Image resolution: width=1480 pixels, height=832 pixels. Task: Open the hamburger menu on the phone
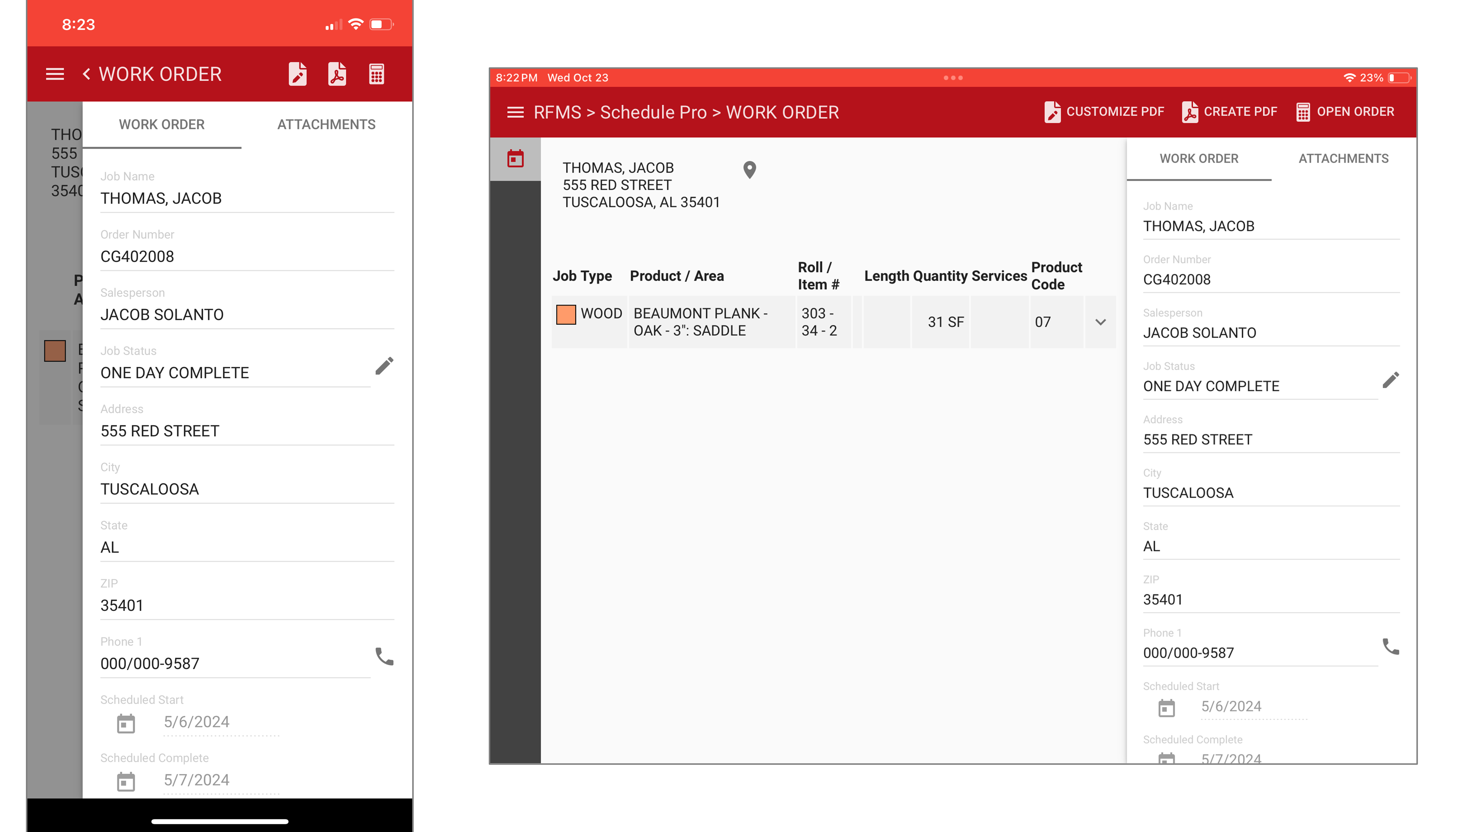click(x=55, y=74)
